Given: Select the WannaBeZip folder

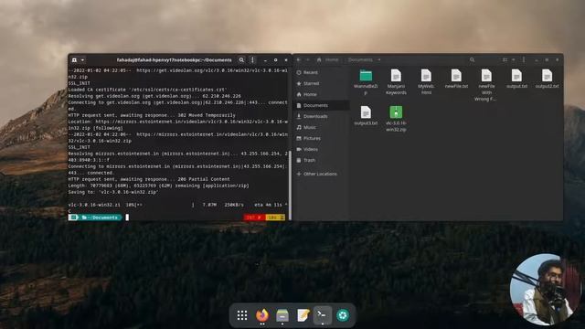Looking at the screenshot, I should click(x=366, y=81).
